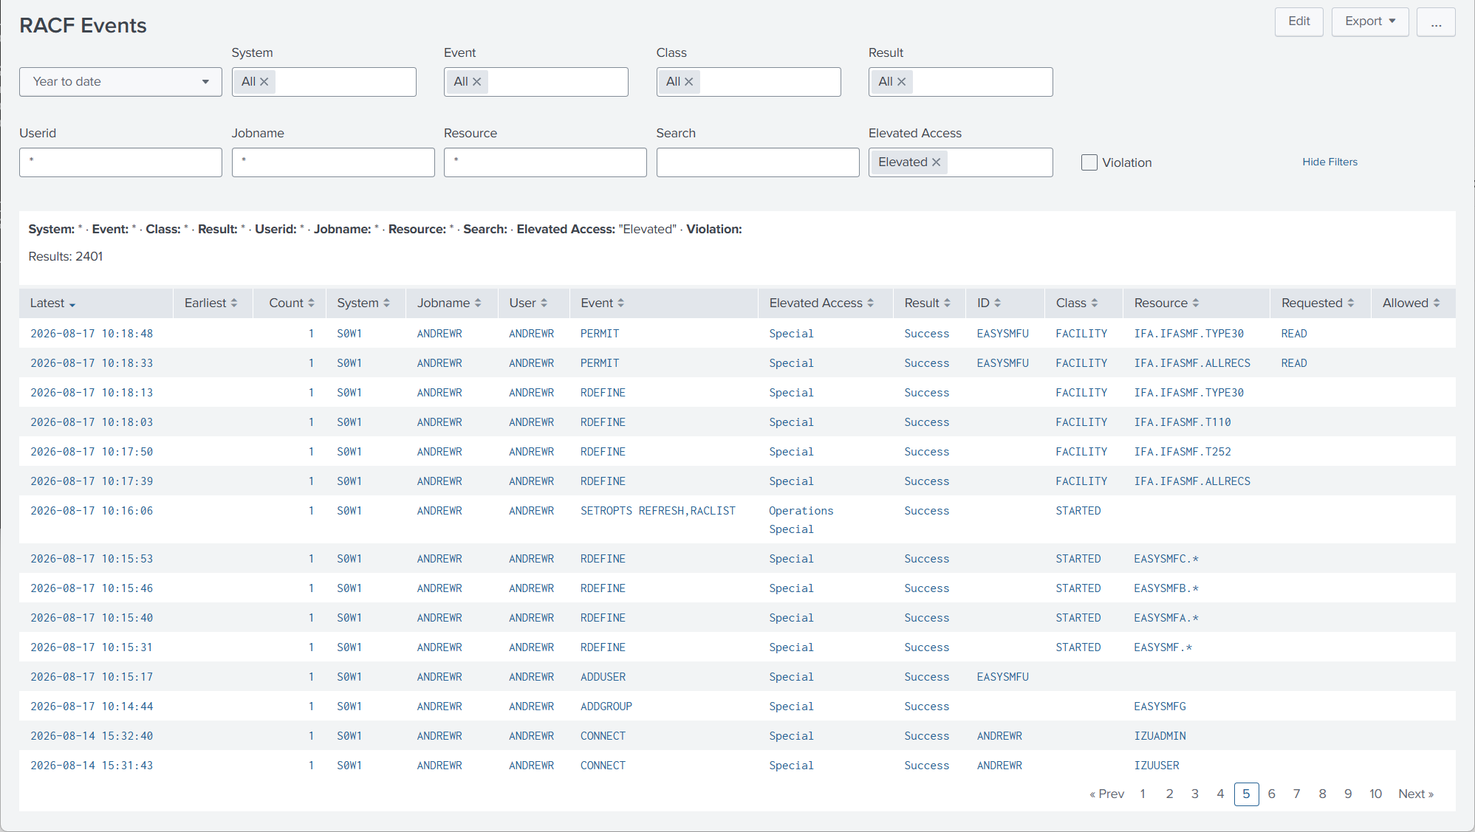
Task: Click the Edit dashboard button
Action: [1298, 21]
